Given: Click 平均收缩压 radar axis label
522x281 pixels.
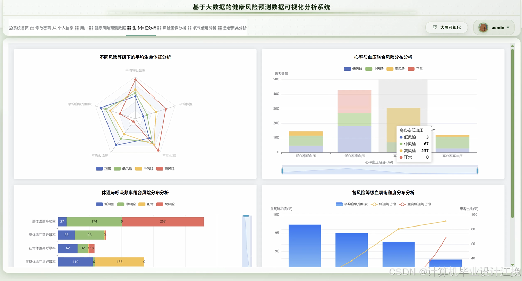Looking at the screenshot, I should point(100,156).
